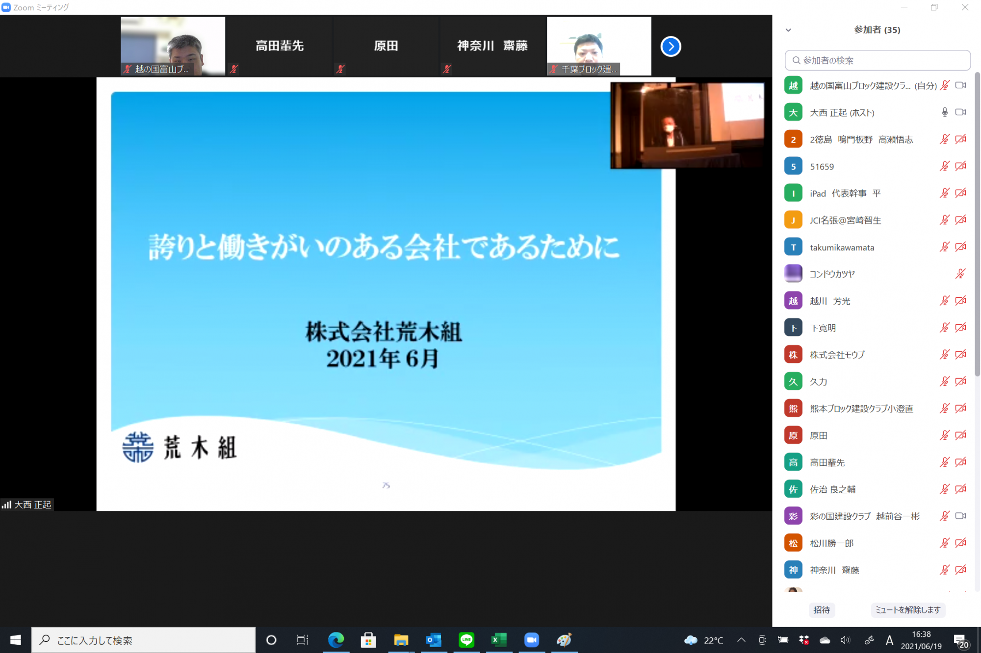Click the ミュートを解除します unmute button
This screenshot has height=653, width=981.
pos(907,610)
